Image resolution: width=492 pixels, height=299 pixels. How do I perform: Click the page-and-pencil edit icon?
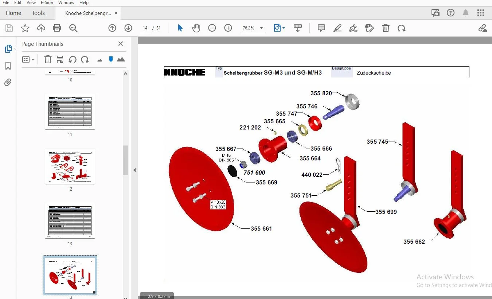(370, 28)
